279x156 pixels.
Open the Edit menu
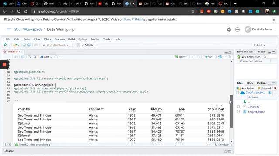coord(17,39)
